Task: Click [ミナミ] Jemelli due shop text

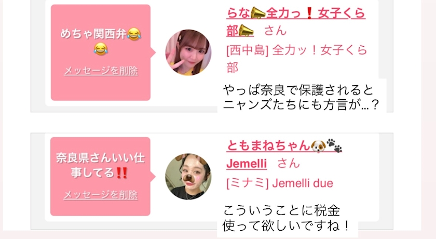Action: pos(280,183)
